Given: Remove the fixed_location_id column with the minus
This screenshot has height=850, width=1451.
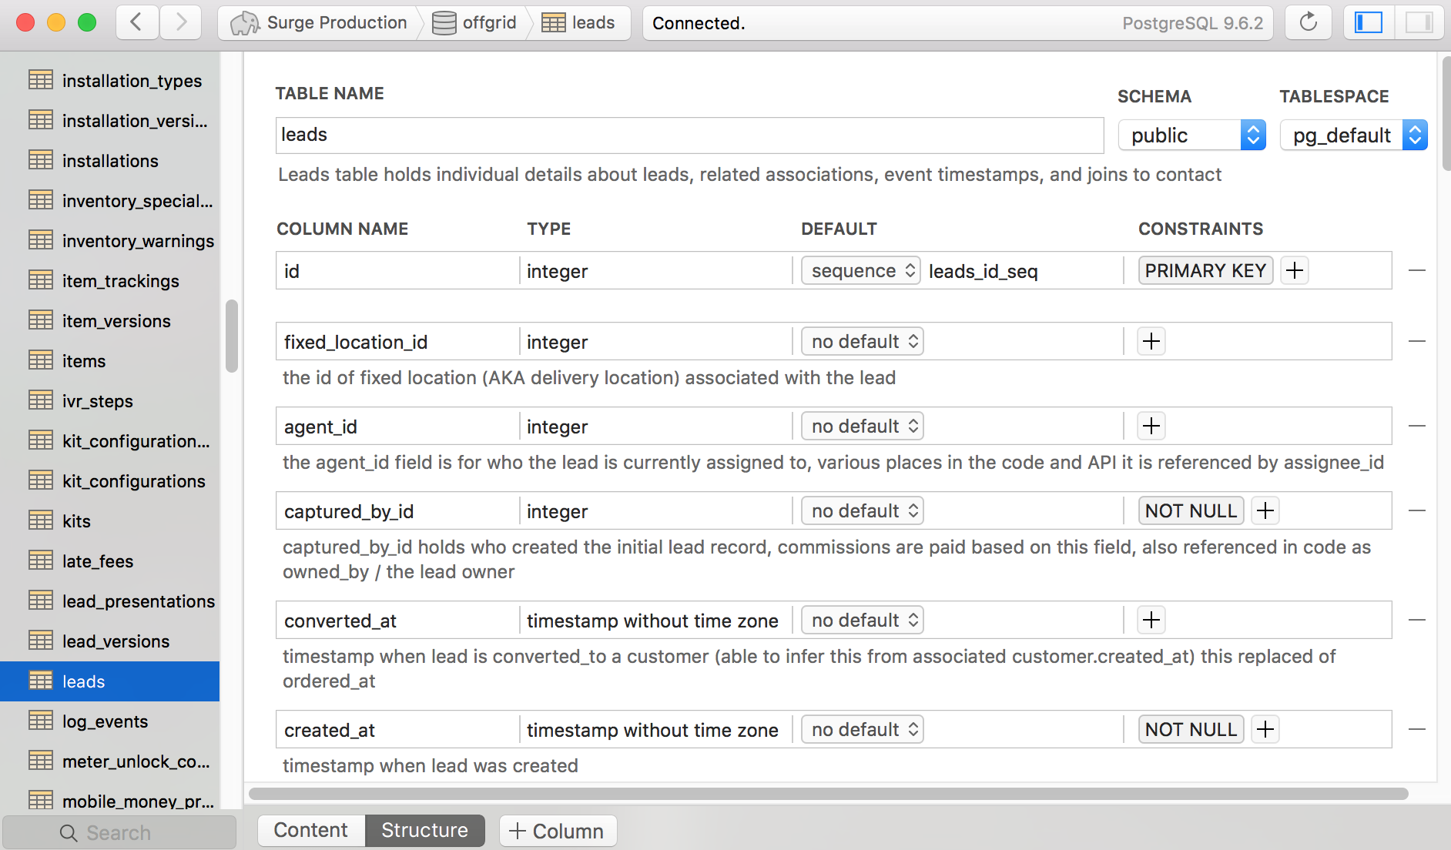Looking at the screenshot, I should tap(1417, 341).
